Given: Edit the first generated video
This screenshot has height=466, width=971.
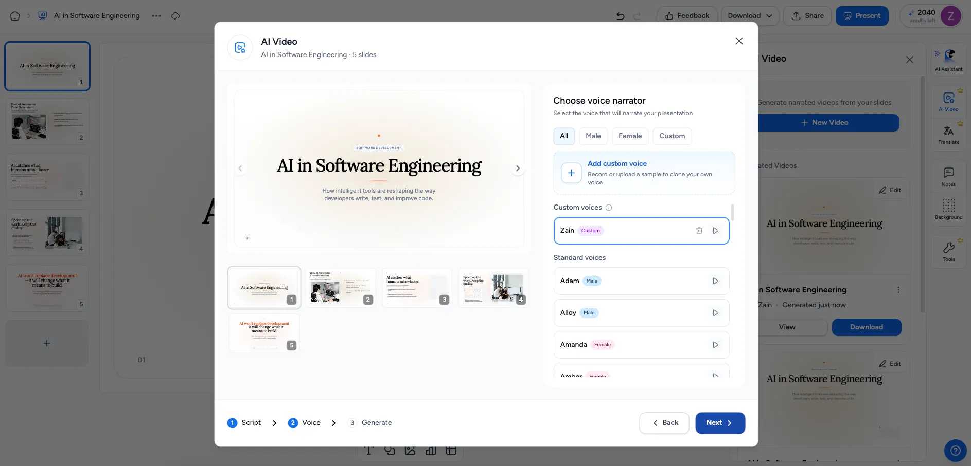Looking at the screenshot, I should (x=890, y=190).
